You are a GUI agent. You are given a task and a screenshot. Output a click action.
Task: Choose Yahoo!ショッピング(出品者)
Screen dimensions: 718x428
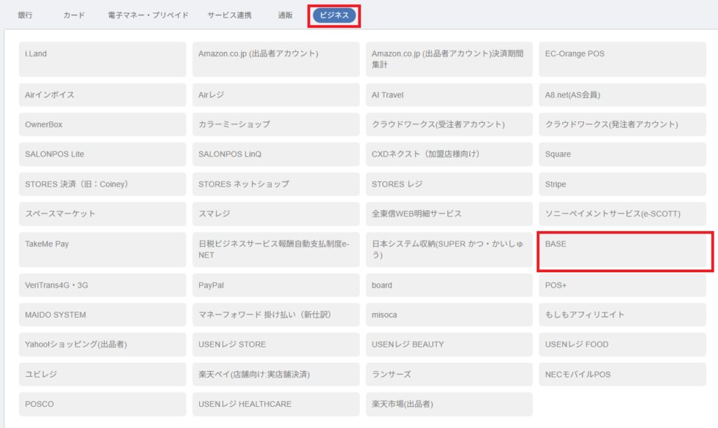click(102, 345)
